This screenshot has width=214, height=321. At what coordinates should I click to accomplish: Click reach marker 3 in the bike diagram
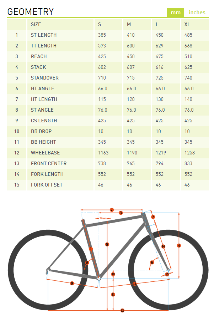tap(121, 213)
